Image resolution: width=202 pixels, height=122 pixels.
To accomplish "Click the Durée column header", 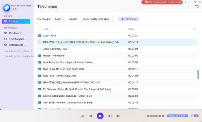I will coord(131,29).
